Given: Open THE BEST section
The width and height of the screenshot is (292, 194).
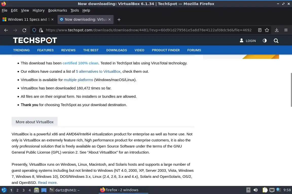Looking at the screenshot, I should [91, 50].
